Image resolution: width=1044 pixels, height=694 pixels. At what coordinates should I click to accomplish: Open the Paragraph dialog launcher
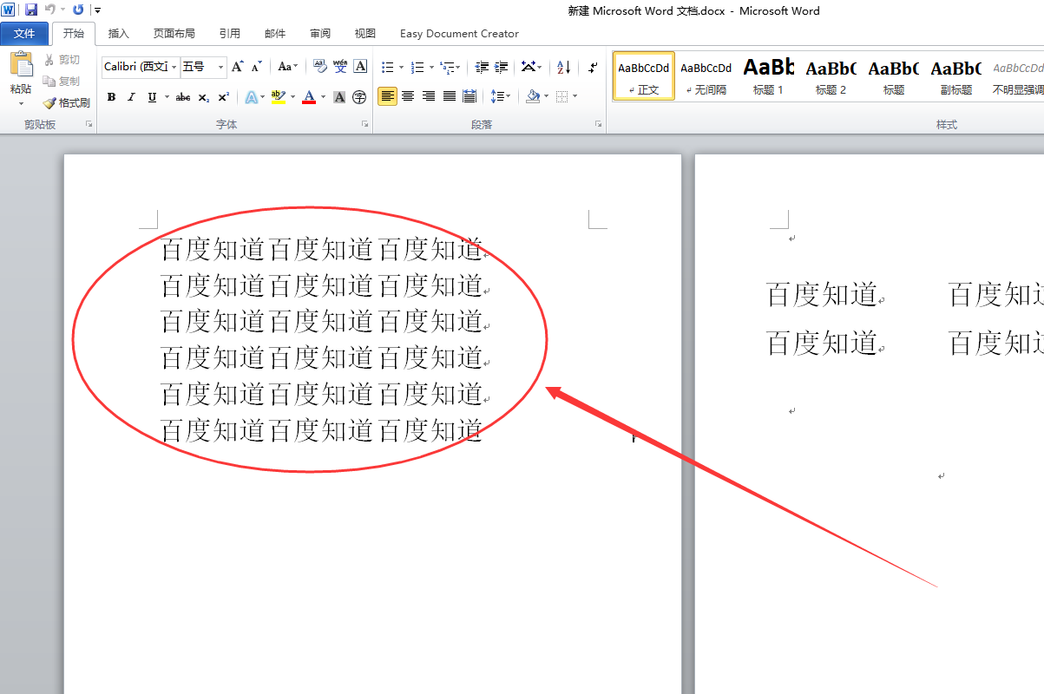click(598, 125)
